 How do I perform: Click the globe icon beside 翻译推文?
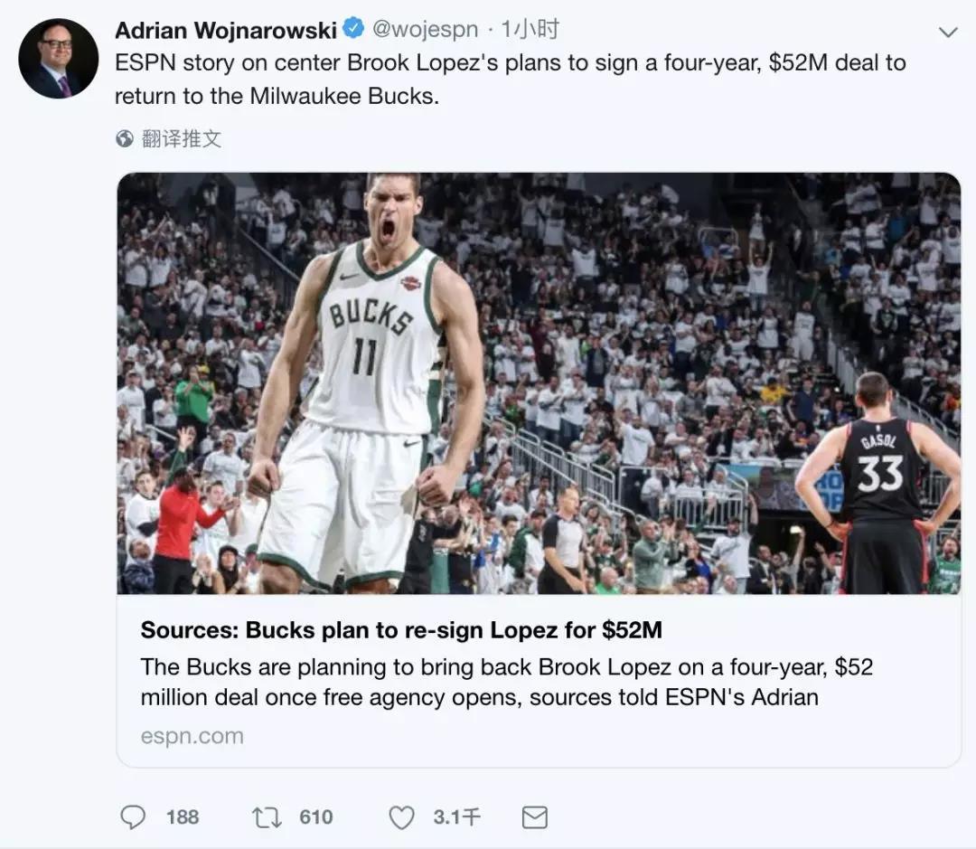(x=125, y=138)
